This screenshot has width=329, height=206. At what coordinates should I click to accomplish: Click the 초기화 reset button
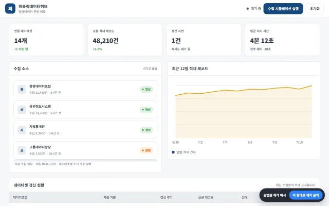coord(315,9)
